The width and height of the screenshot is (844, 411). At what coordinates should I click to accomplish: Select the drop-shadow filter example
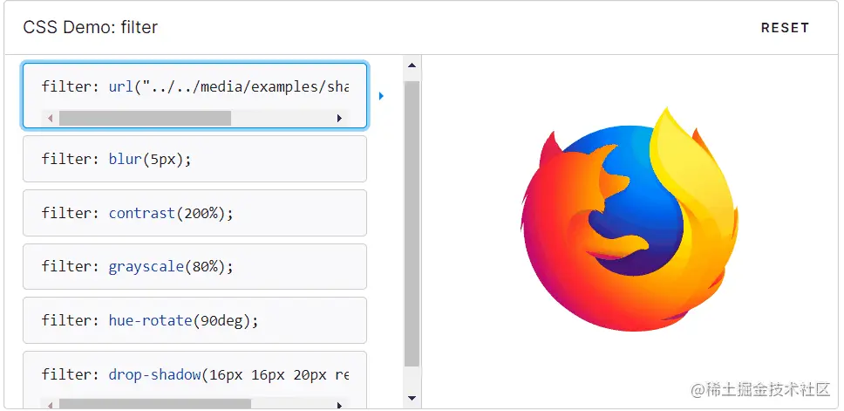tap(194, 380)
